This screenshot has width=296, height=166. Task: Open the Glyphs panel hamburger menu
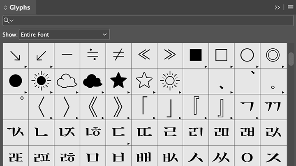(x=291, y=7)
